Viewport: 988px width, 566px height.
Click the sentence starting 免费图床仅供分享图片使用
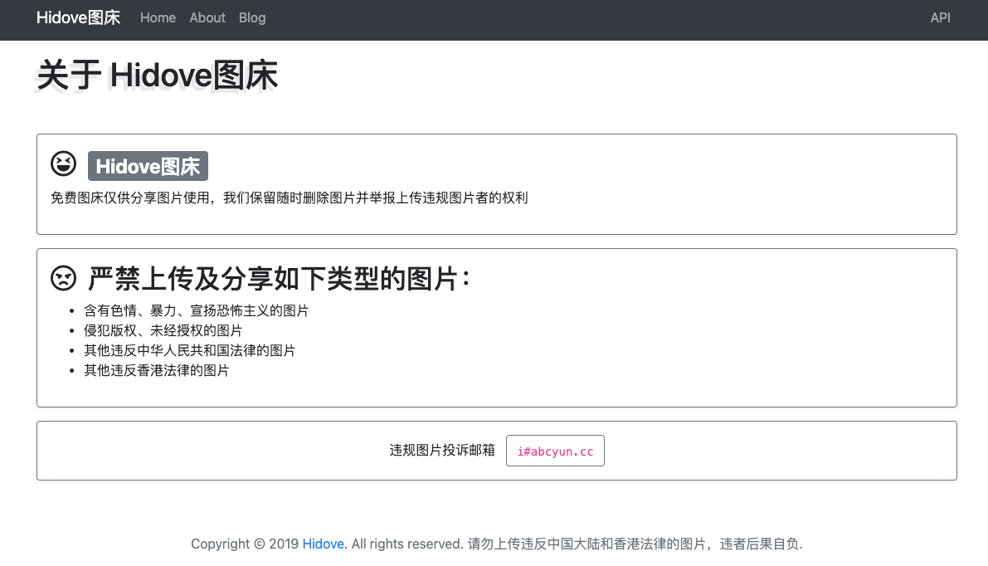(290, 198)
